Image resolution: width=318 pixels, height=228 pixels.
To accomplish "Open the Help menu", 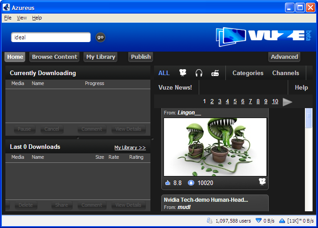I will [37, 18].
